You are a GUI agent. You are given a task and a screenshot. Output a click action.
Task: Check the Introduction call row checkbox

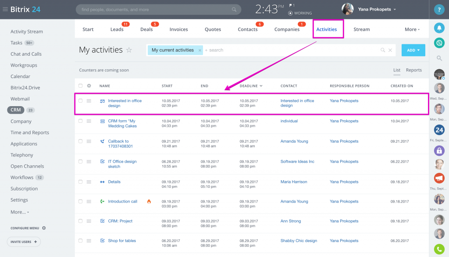[x=81, y=201]
